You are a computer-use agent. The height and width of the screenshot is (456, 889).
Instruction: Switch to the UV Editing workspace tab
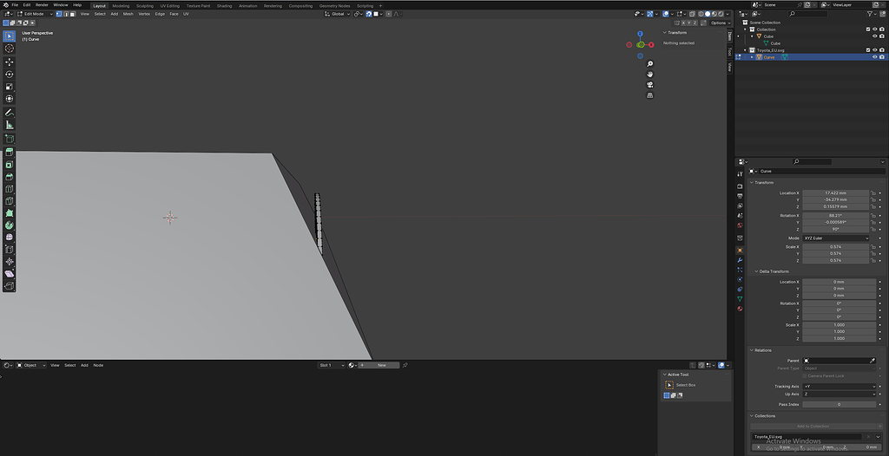[x=169, y=6]
